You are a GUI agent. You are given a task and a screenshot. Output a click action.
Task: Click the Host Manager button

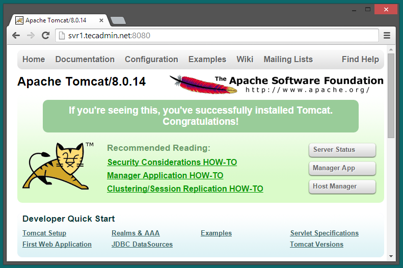coord(342,186)
